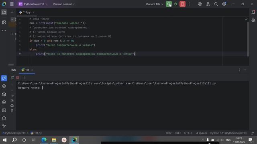Image resolution: width=257 pixels, height=144 pixels.
Task: Toggle the file read-only lock icon
Action: tap(252, 133)
